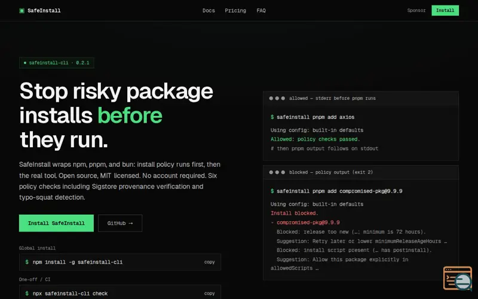
Task: Click 'Suggestion: Retry later or lower minimumReleaseAgeHours' line
Action: pyautogui.click(x=361, y=241)
